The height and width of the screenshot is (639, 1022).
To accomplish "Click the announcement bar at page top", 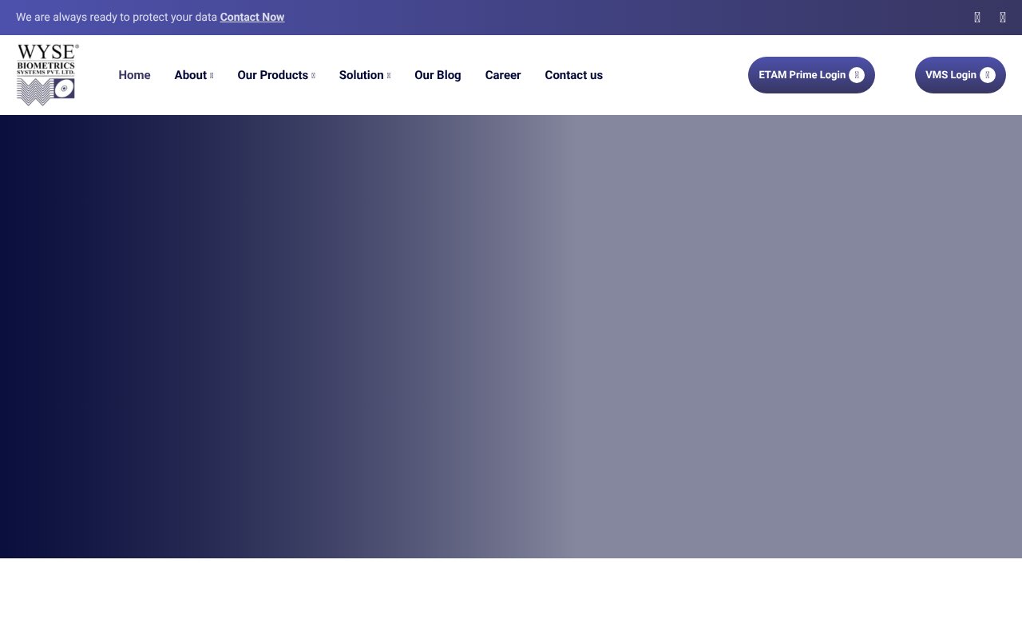I will (511, 17).
